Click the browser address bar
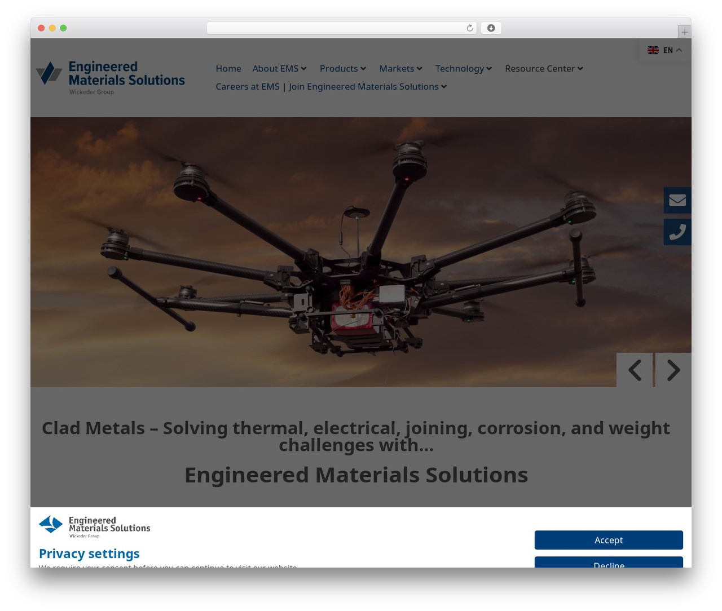The width and height of the screenshot is (722, 611). tap(341, 28)
